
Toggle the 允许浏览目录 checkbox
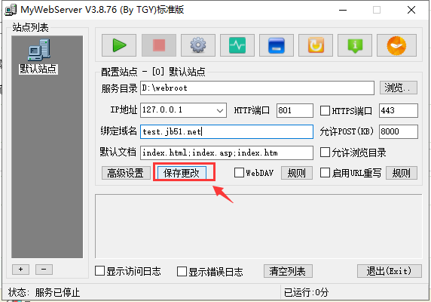325,152
